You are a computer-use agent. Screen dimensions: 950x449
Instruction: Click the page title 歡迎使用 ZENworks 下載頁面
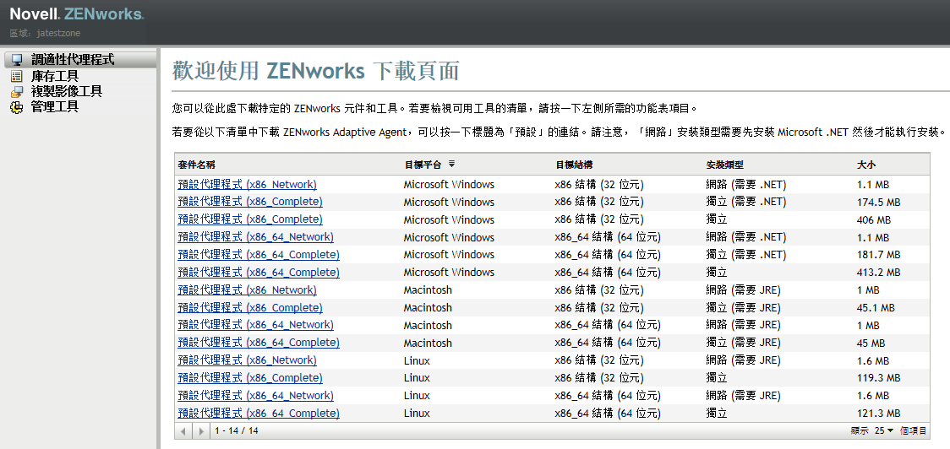(x=315, y=72)
